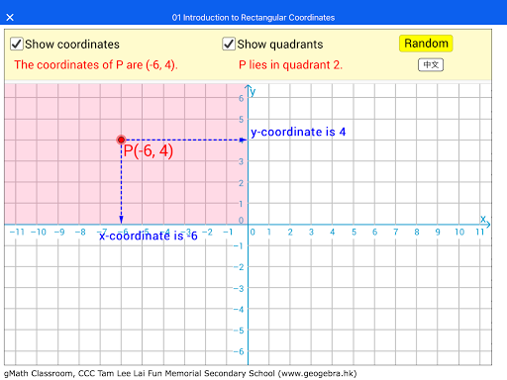The width and height of the screenshot is (507, 380).
Task: Click the y-axis tick label −6
Action: pyautogui.click(x=239, y=351)
